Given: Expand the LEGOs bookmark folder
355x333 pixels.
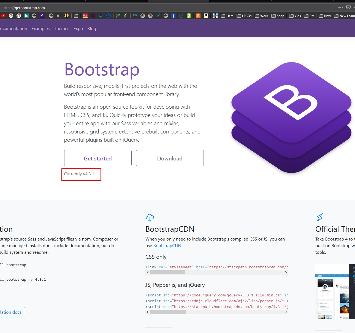Looking at the screenshot, I should [x=244, y=16].
